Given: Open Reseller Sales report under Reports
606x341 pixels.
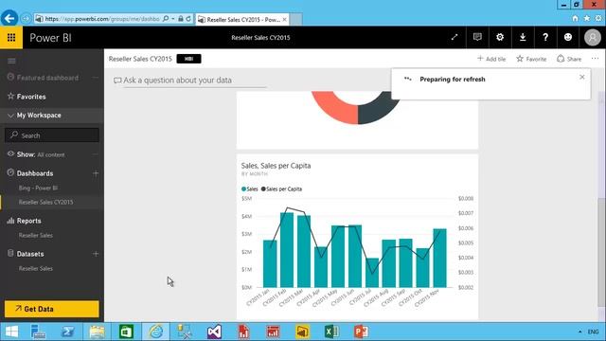Looking at the screenshot, I should pos(36,236).
